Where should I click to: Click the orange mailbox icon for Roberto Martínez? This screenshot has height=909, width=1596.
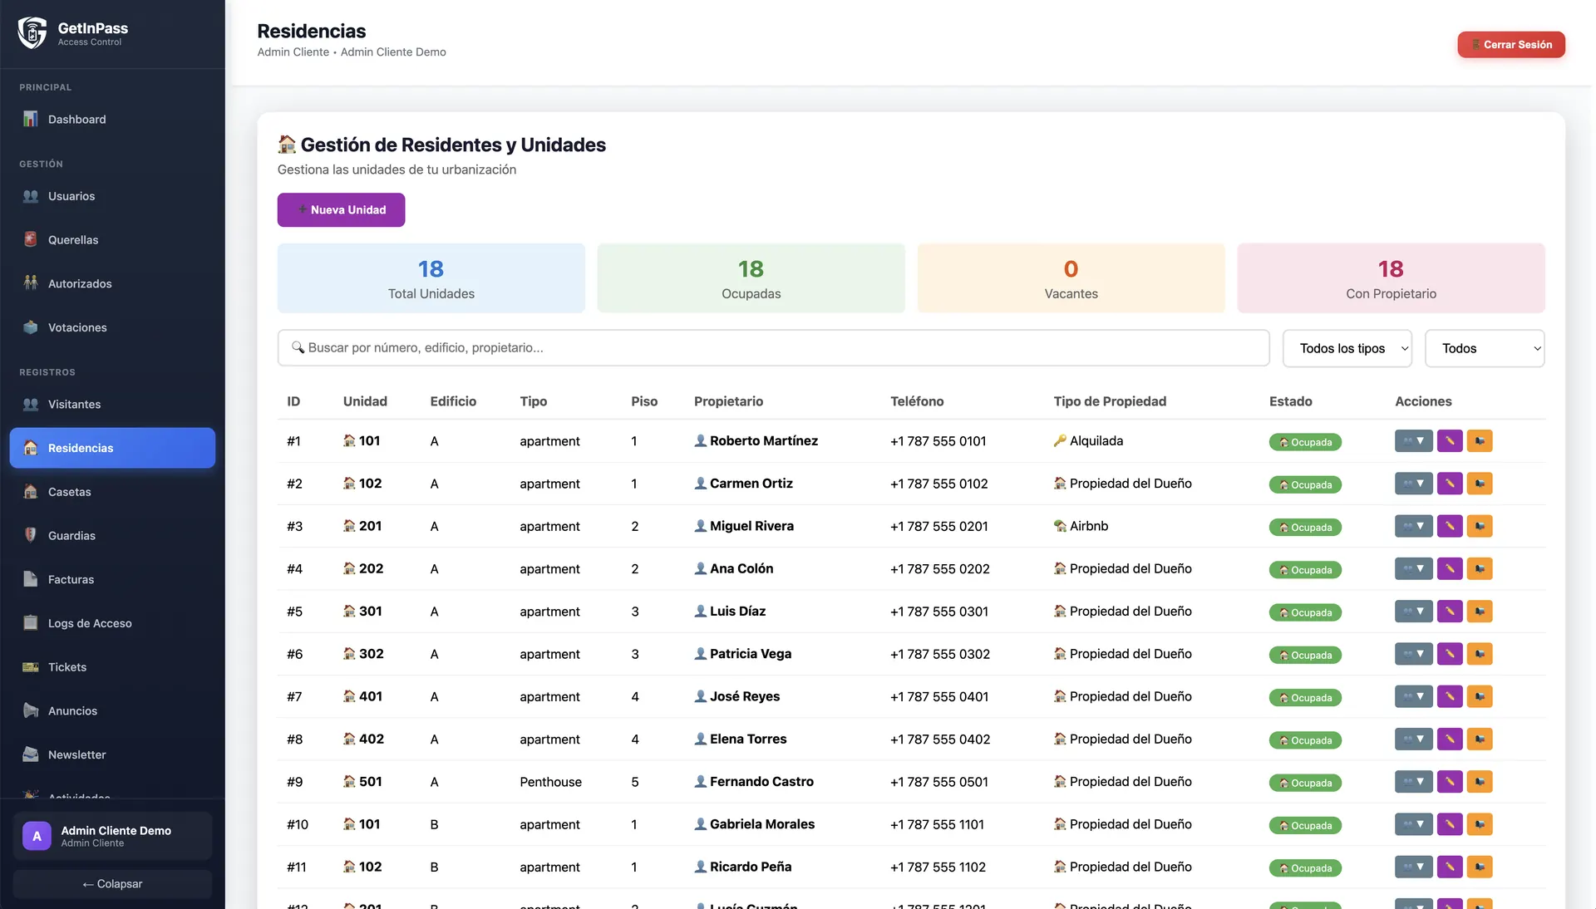[1480, 441]
